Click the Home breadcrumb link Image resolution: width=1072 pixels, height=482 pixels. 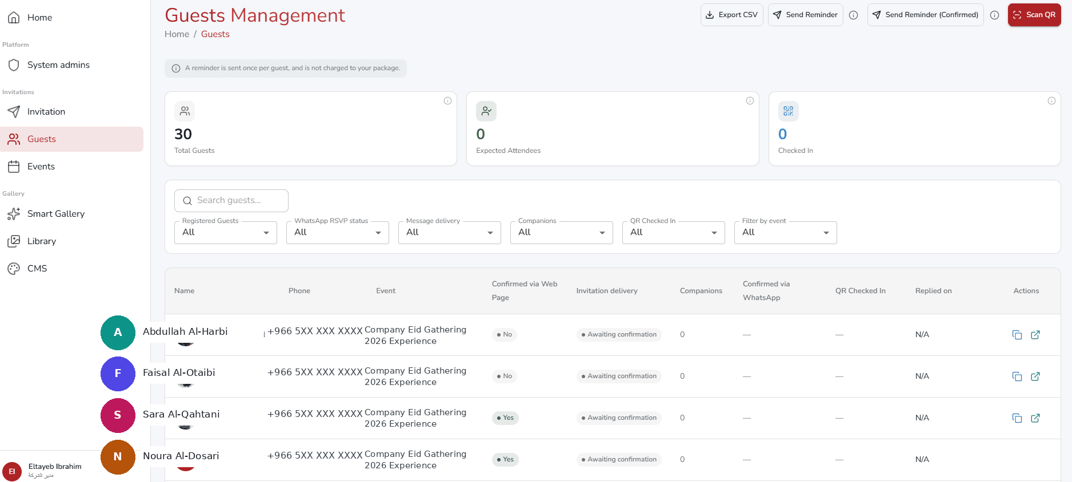pos(177,34)
